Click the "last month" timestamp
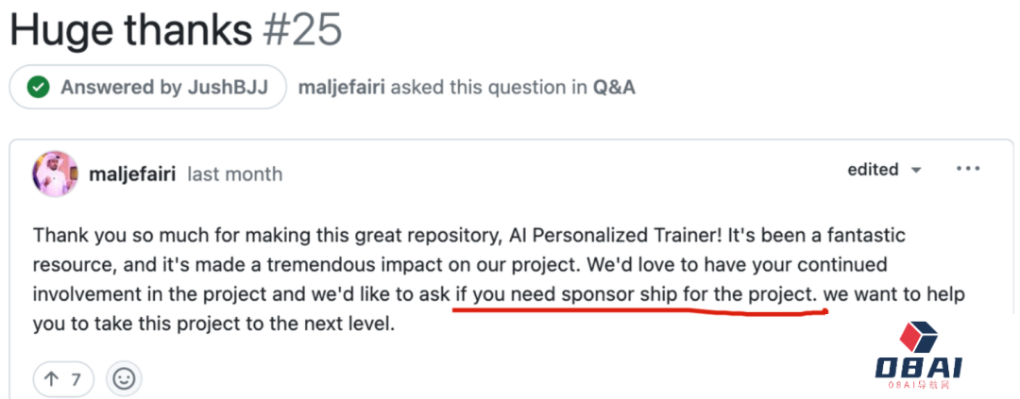This screenshot has height=399, width=1020. [x=235, y=175]
